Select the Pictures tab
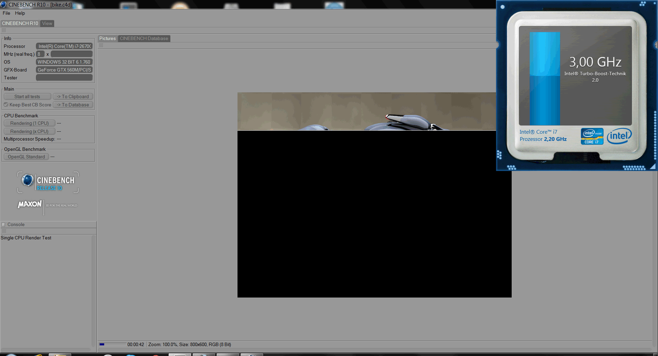The width and height of the screenshot is (658, 356). pos(108,39)
